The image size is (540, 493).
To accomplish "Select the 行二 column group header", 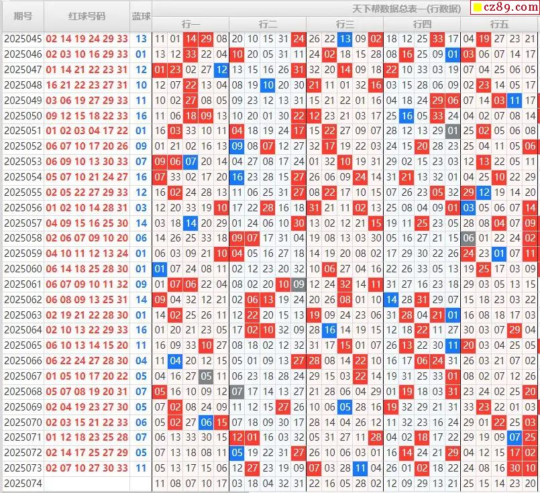I will point(268,24).
